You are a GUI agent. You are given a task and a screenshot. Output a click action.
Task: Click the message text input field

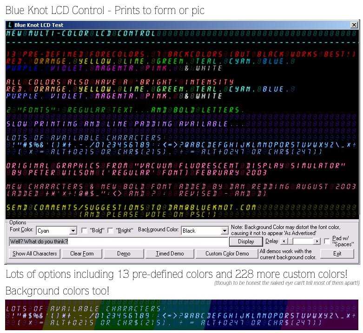(119, 242)
